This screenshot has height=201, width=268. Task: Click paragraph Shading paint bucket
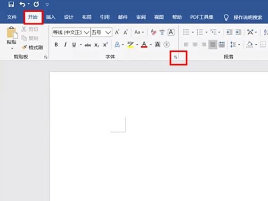250,45
